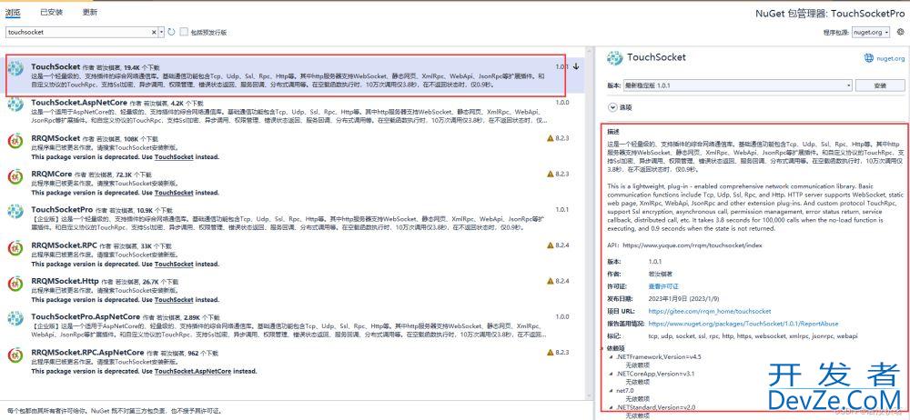The height and width of the screenshot is (420, 910).
Task: Follow TouchSocket link in RRQMCore deprecation notice
Action: point(174,193)
